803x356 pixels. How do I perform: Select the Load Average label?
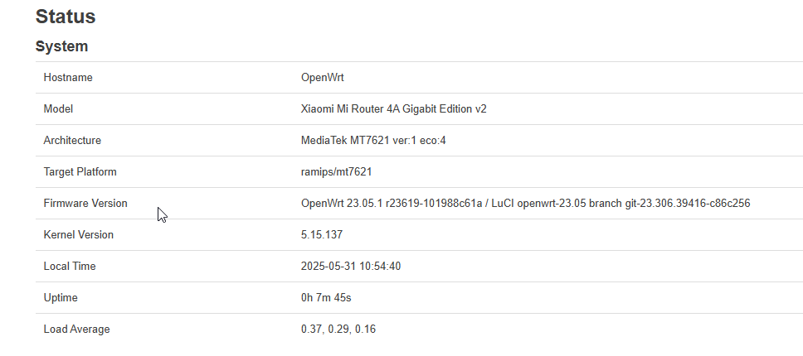click(77, 330)
